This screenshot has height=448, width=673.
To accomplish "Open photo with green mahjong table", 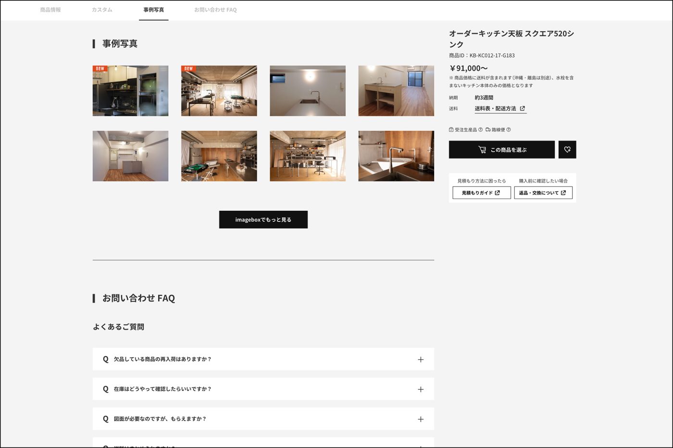I will point(219,156).
